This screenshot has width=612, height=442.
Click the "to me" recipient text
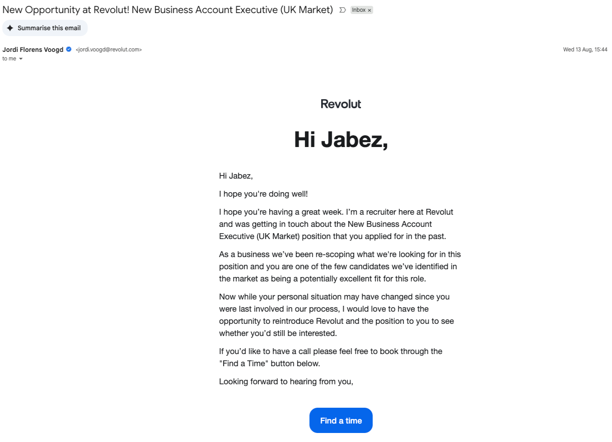point(9,59)
